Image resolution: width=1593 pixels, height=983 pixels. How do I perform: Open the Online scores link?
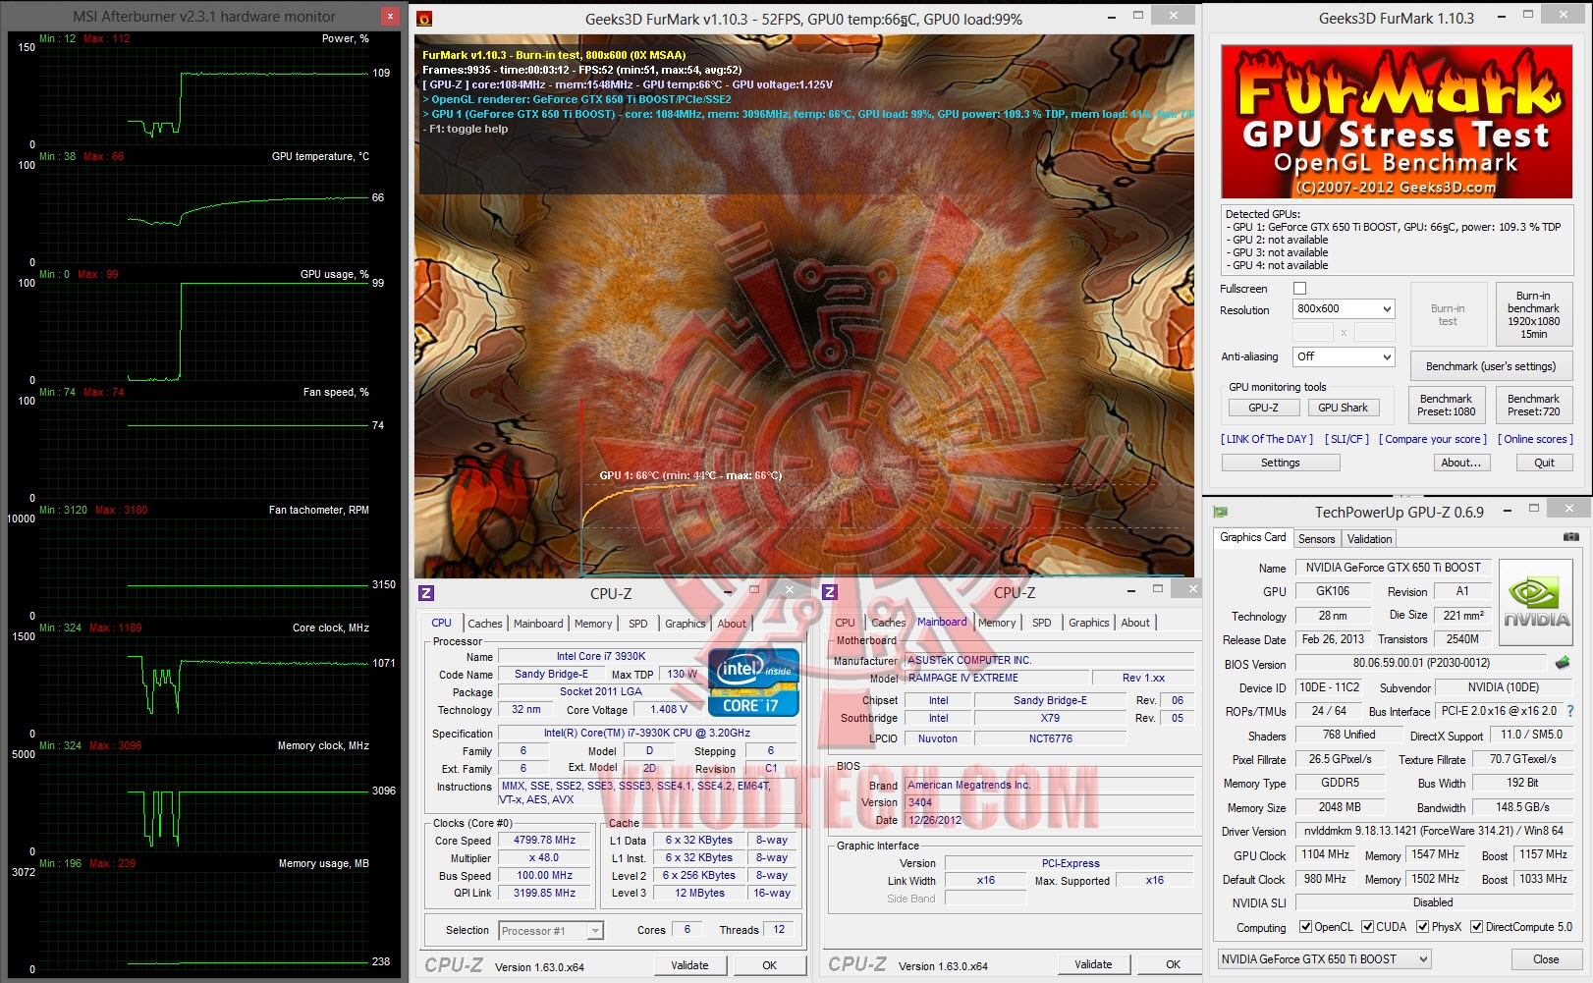click(1535, 439)
